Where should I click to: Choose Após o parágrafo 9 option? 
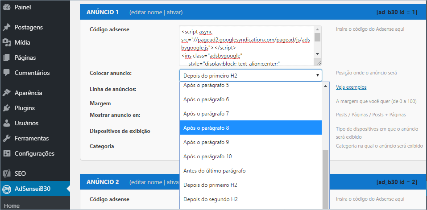tap(251, 142)
